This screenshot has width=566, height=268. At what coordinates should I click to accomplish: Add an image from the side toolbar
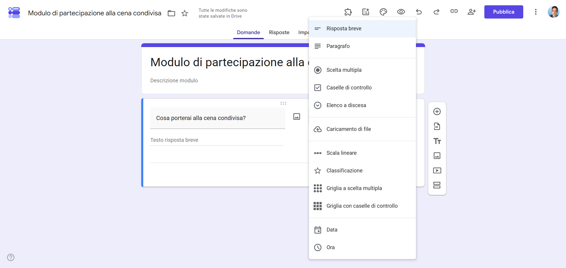coord(437,156)
